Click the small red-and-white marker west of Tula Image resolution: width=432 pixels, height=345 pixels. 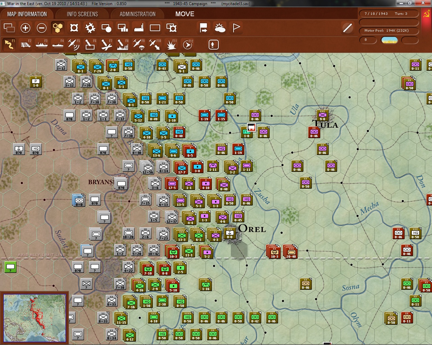[x=251, y=127]
